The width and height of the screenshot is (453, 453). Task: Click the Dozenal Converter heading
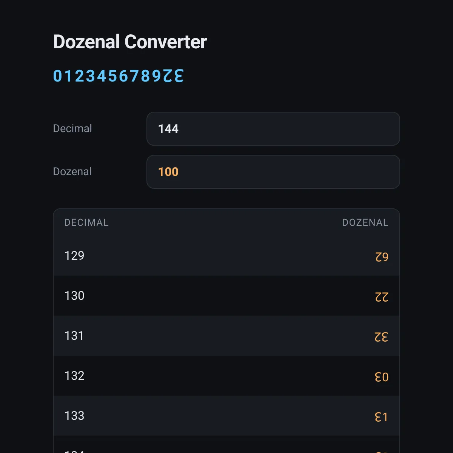tap(130, 42)
